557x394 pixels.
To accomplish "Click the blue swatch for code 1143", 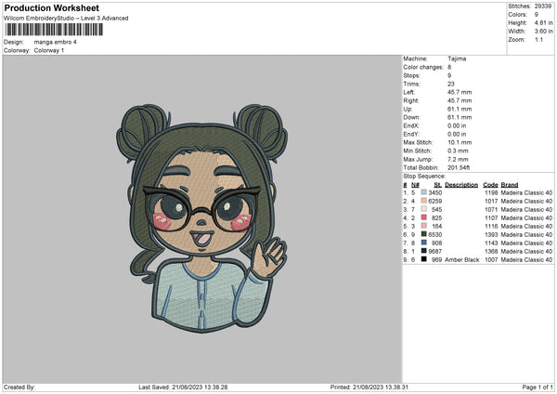I will [x=423, y=243].
